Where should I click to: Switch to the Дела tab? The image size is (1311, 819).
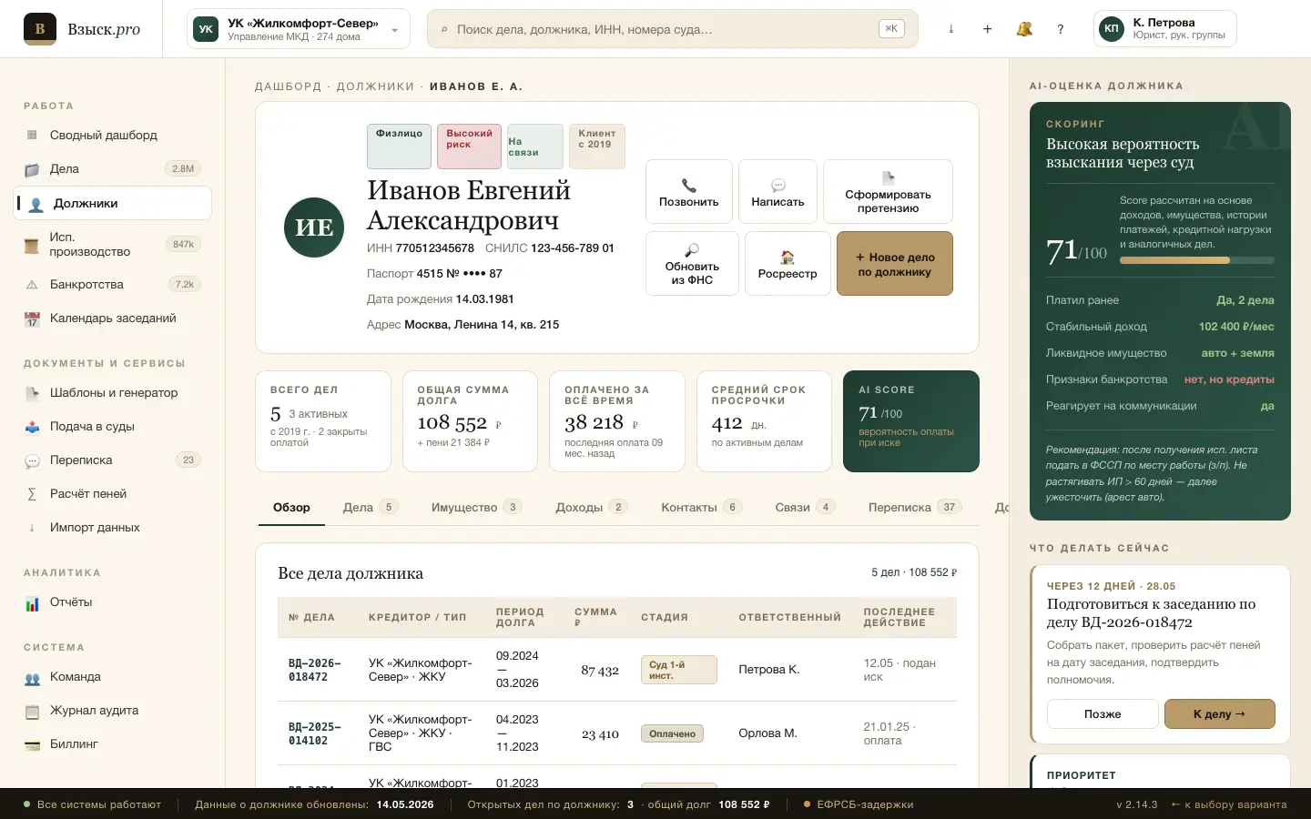pos(371,507)
